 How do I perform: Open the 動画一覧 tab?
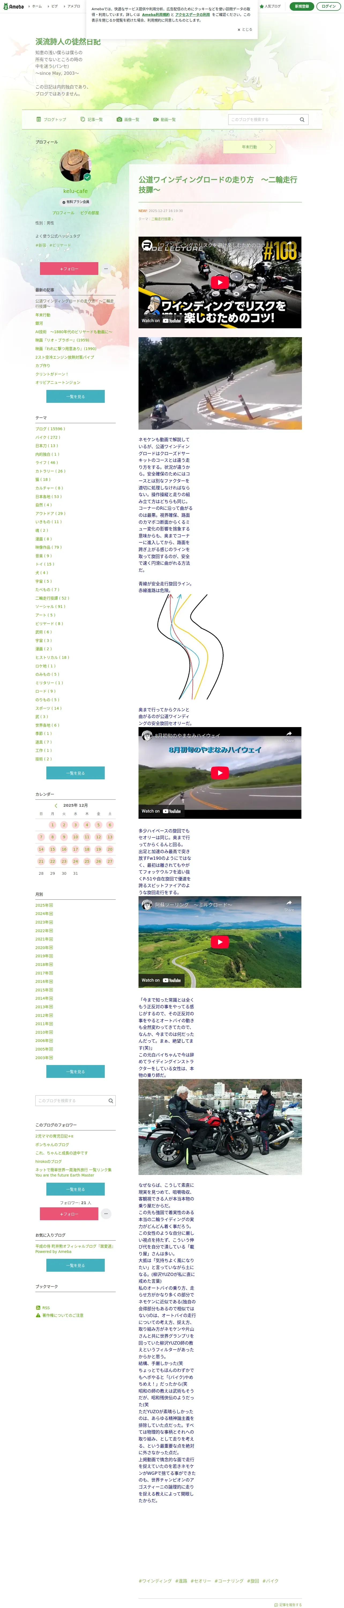(x=165, y=119)
